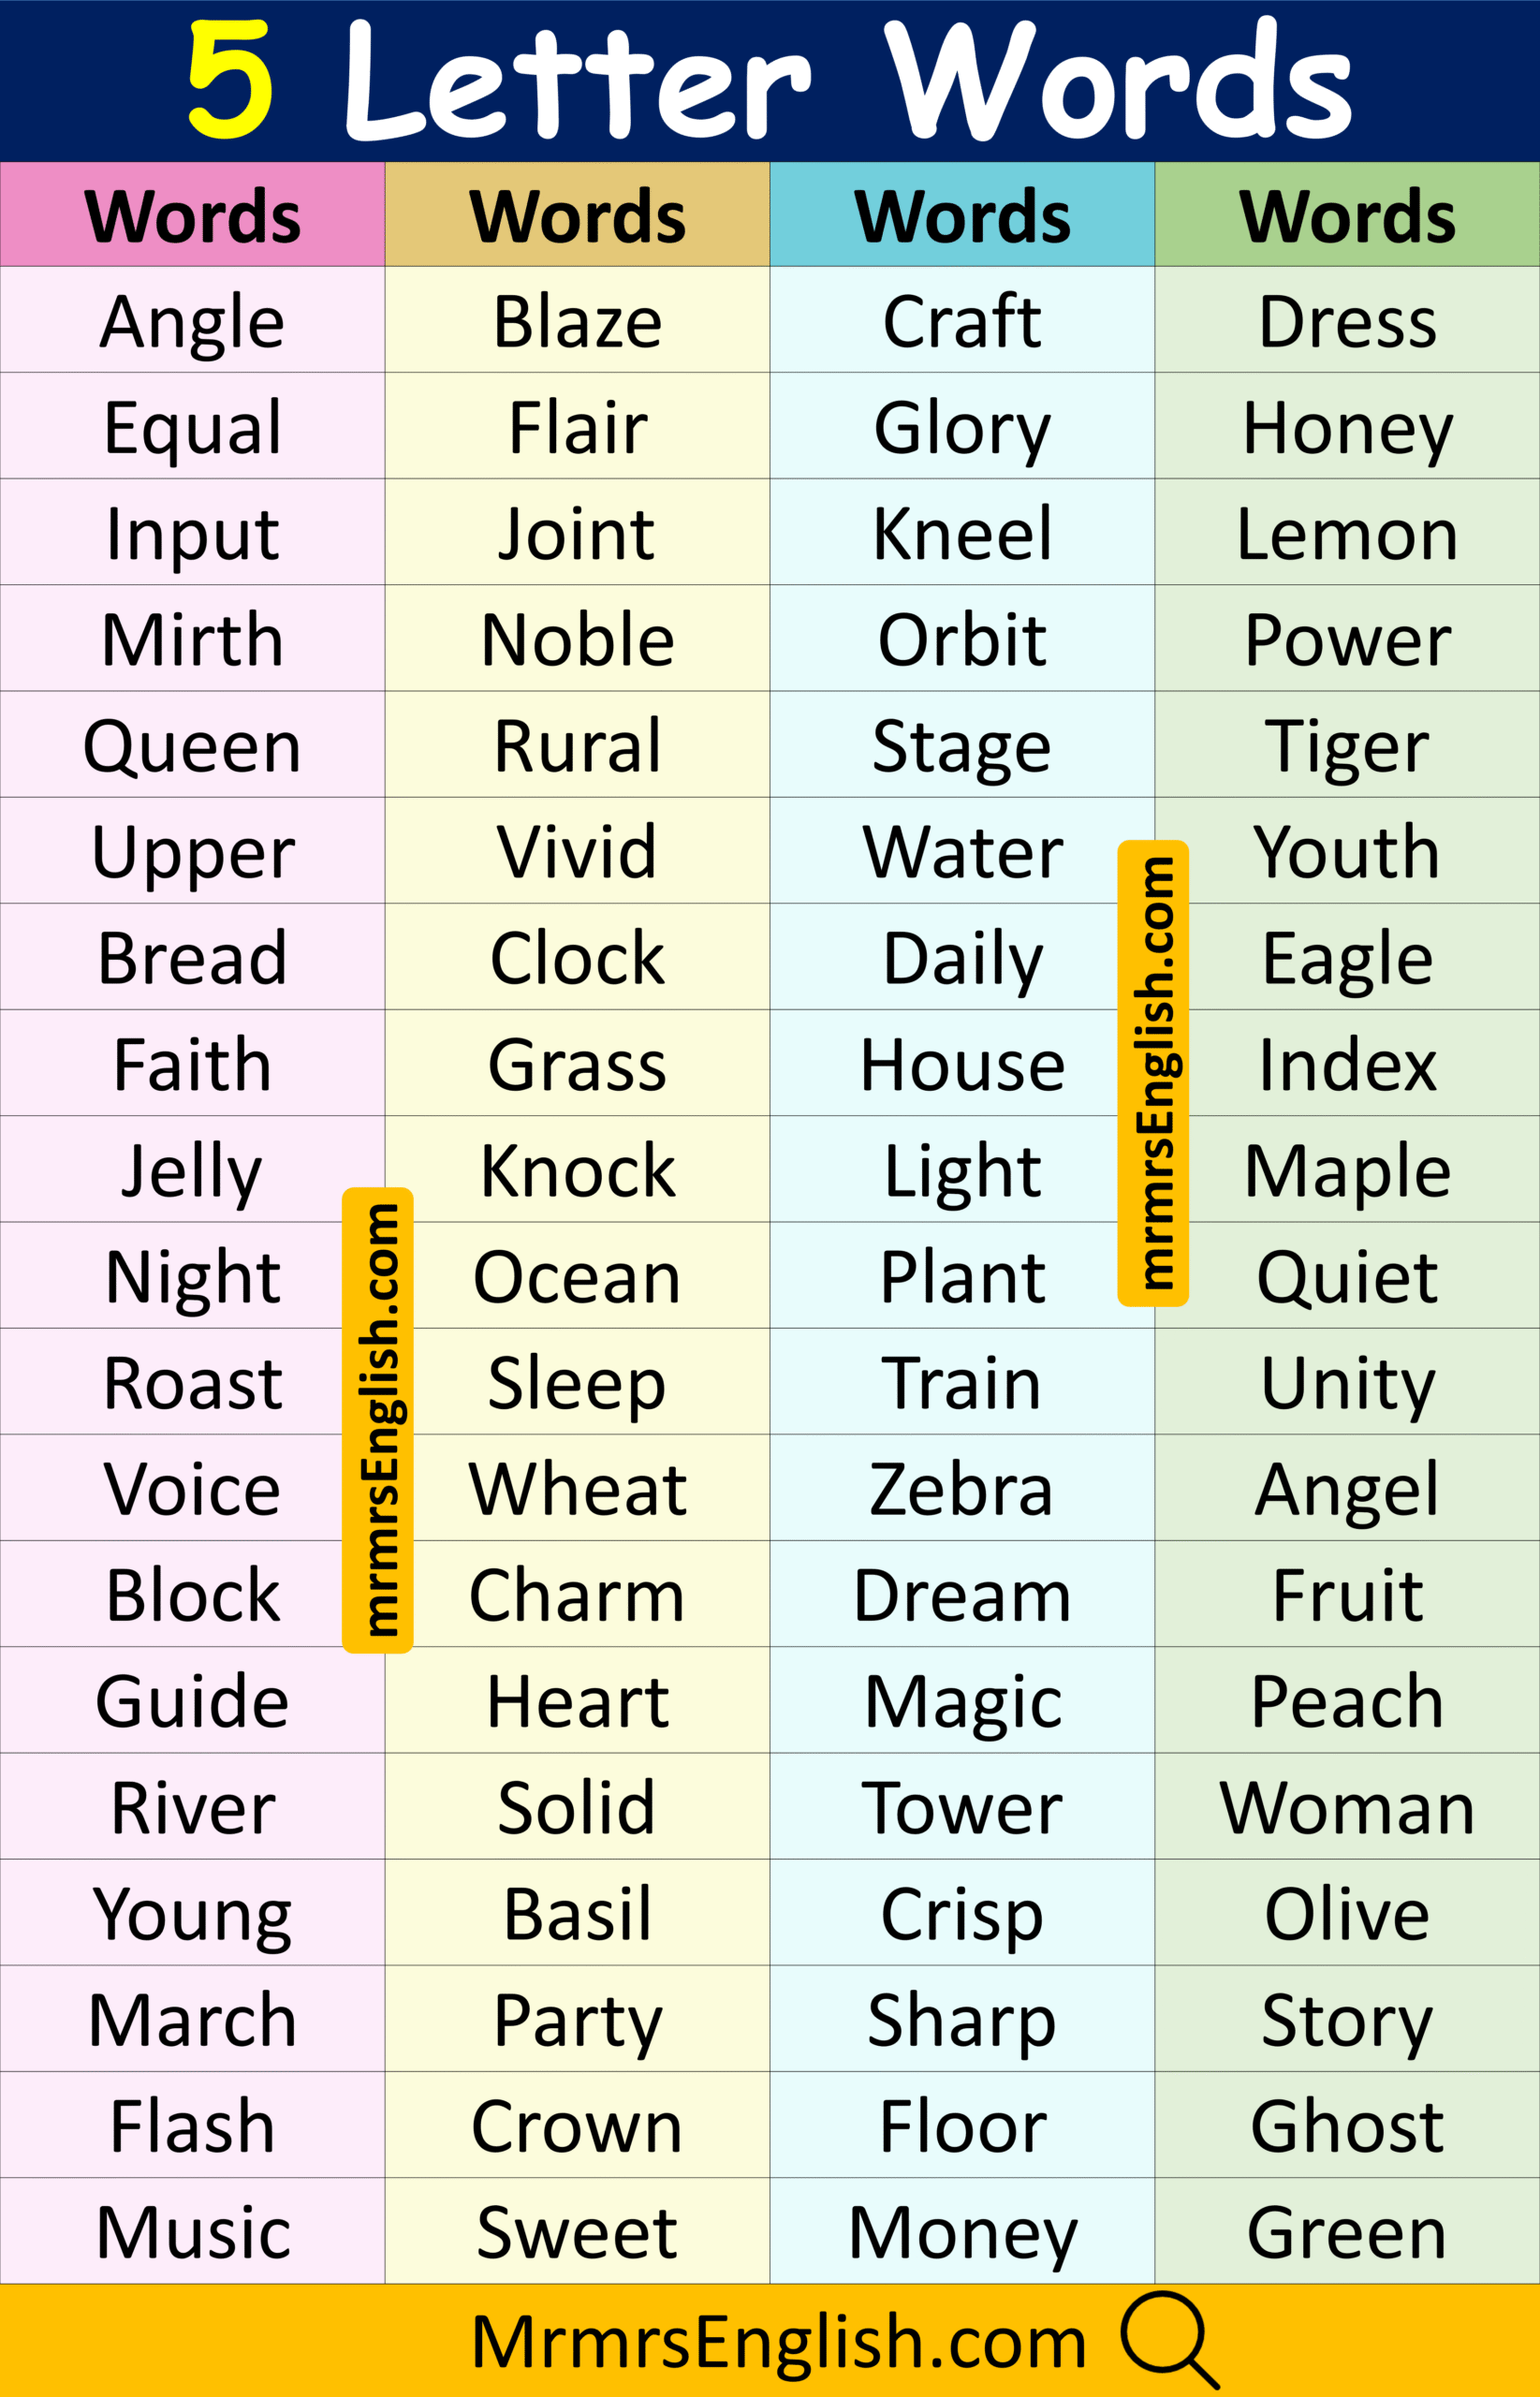
Task: Pick the word Honey
Action: pos(1347,428)
